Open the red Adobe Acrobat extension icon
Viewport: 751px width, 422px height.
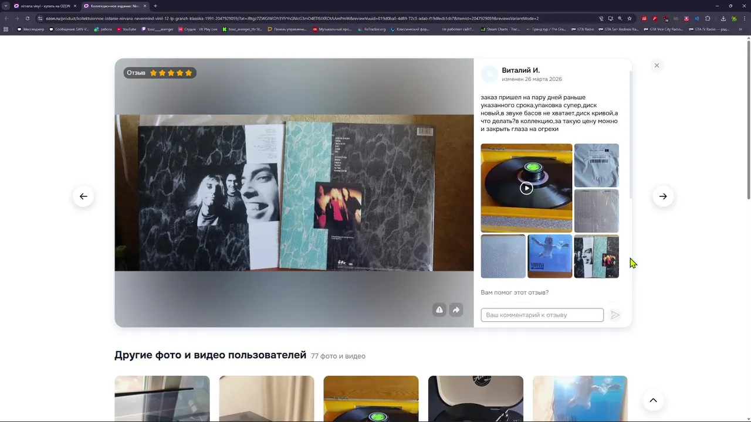click(644, 18)
